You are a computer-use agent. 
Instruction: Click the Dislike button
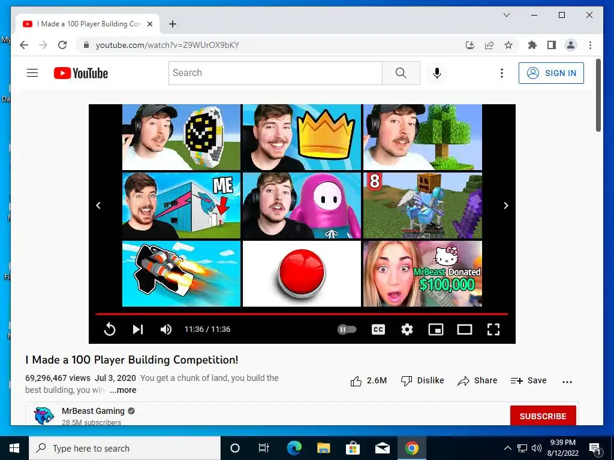point(423,380)
